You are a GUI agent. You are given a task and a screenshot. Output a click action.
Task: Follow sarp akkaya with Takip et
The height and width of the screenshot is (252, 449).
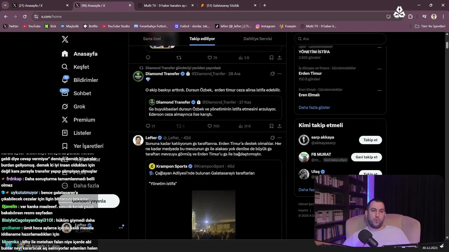(370, 140)
